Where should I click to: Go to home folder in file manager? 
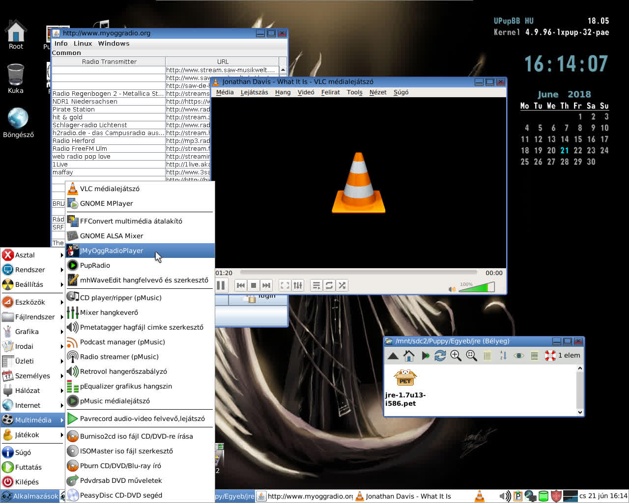click(x=409, y=356)
